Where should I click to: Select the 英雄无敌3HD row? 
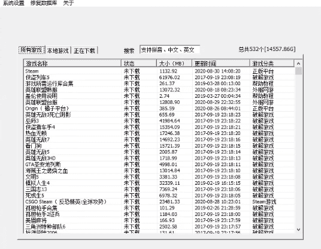pyautogui.click(x=159, y=158)
